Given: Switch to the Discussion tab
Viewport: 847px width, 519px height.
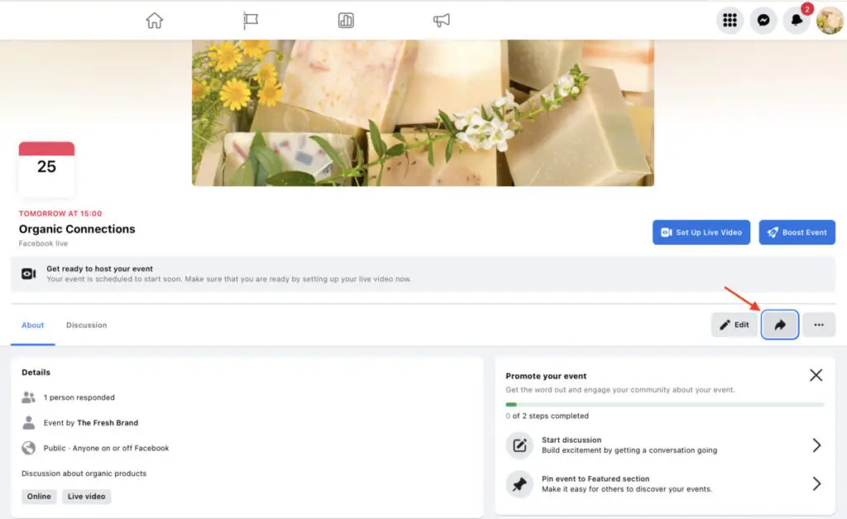Looking at the screenshot, I should coord(86,325).
